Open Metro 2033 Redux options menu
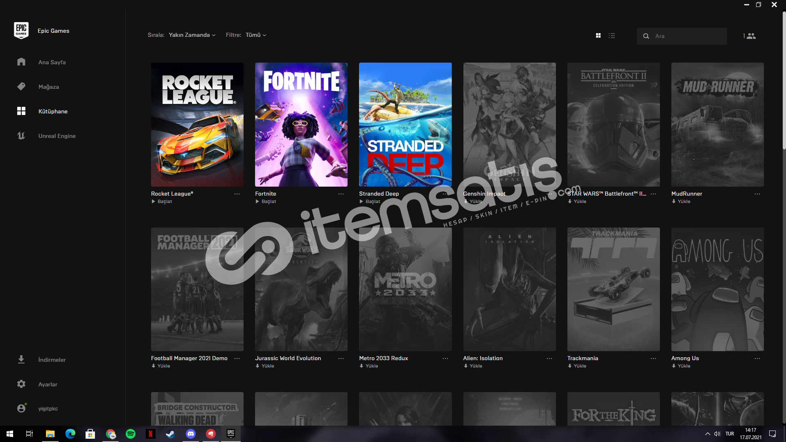Image resolution: width=786 pixels, height=442 pixels. (x=445, y=359)
